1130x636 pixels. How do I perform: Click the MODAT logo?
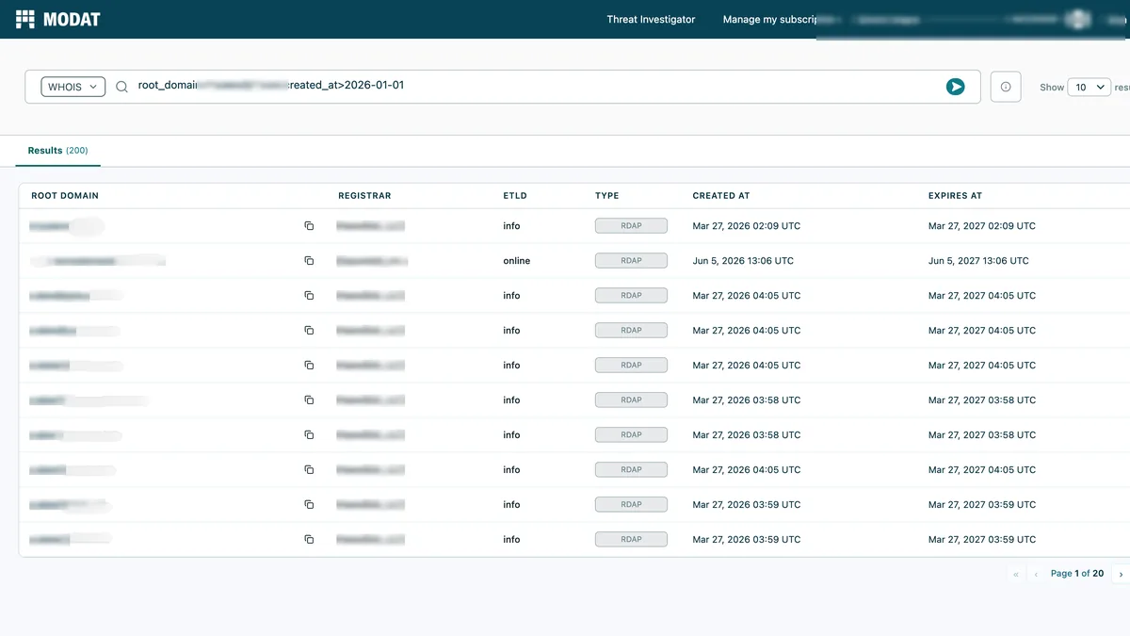[58, 19]
